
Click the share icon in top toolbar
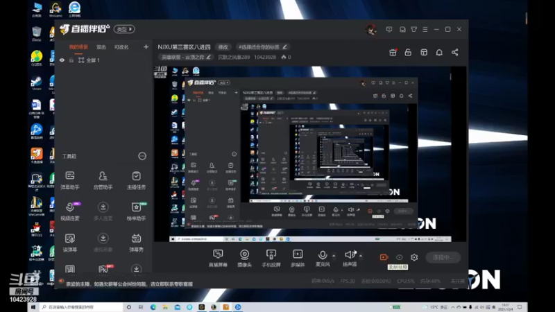455,53
